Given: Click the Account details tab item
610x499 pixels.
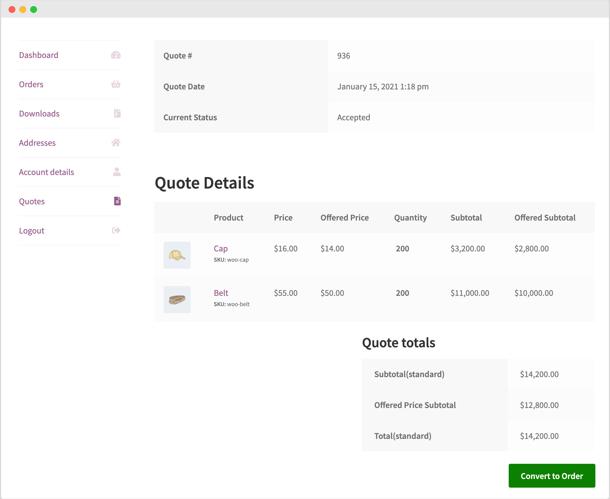Looking at the screenshot, I should [46, 172].
